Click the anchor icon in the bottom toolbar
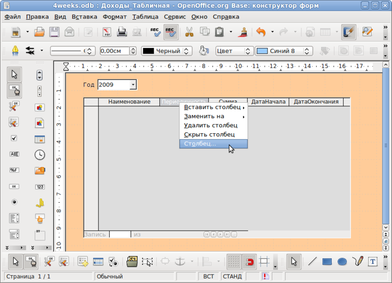This screenshot has height=283, width=392. [x=180, y=262]
